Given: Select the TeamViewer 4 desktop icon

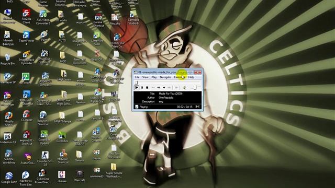Looking at the screenshot, I should pos(26,38).
